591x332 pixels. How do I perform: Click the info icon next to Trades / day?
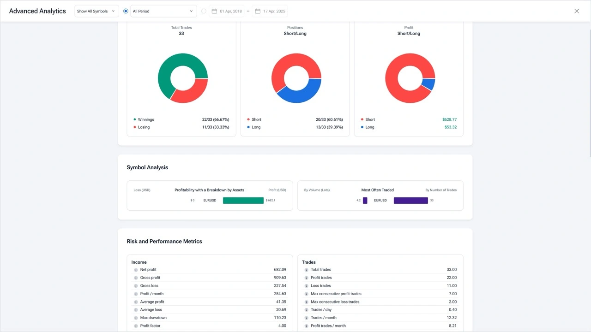point(307,310)
